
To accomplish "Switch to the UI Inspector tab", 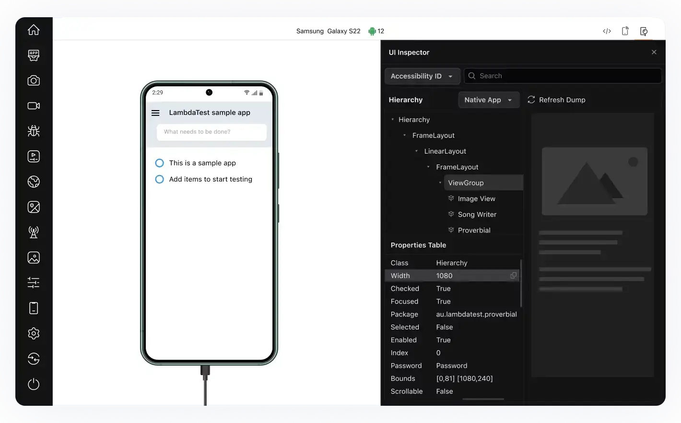I will coord(644,31).
